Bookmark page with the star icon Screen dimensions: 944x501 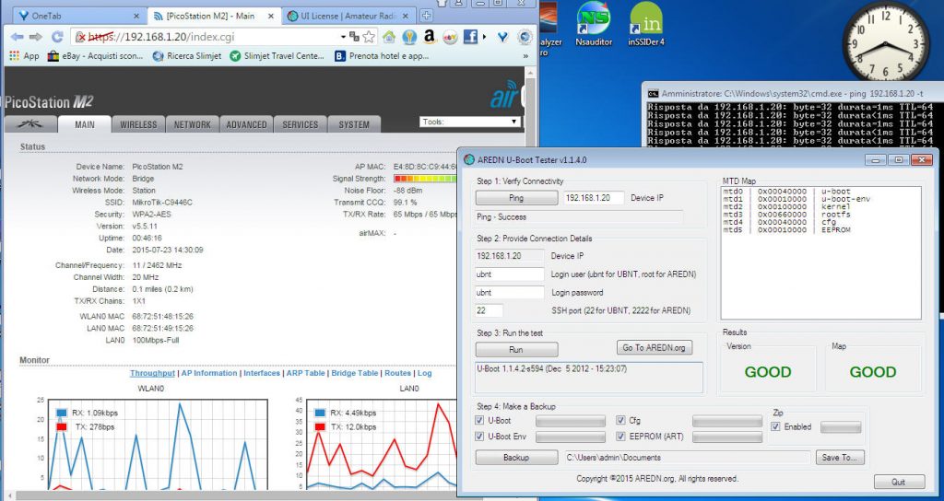369,37
